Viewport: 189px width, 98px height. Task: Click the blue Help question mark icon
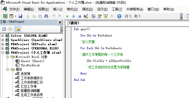pyautogui.click(x=119, y=16)
